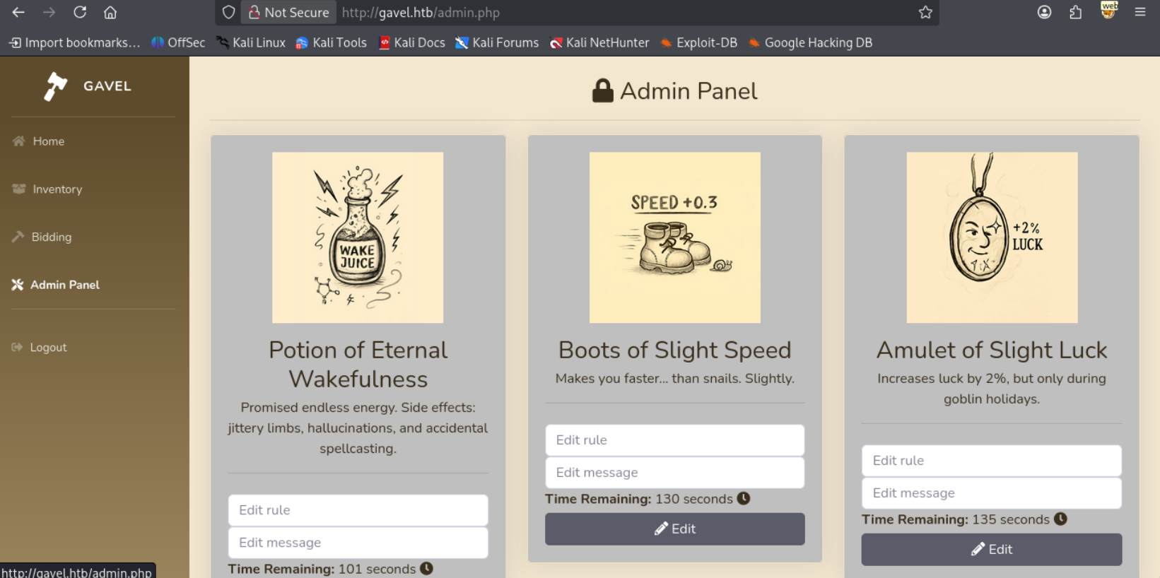Open the extensions puzzle icon
1160x578 pixels.
coord(1075,12)
